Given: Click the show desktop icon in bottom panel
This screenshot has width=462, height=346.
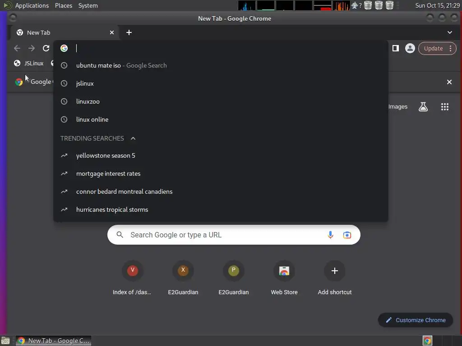Looking at the screenshot, I should click(5, 341).
